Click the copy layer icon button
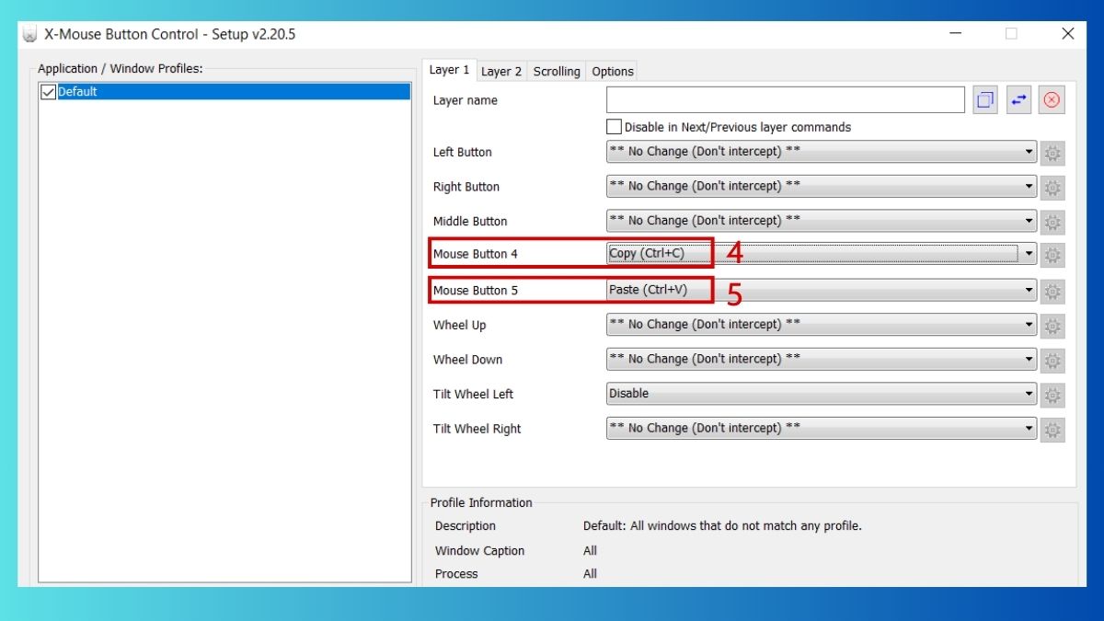Screen dimensions: 1104x621 click(x=985, y=100)
